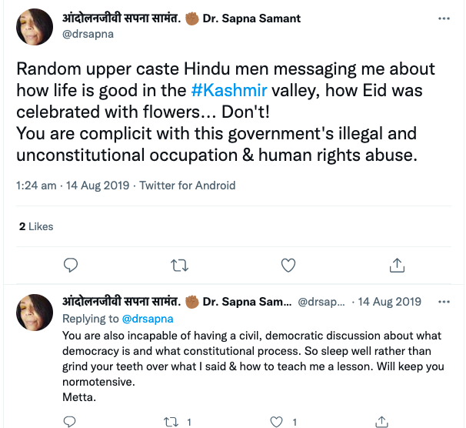The height and width of the screenshot is (428, 466).
Task: Open reply tweet's 14 Aug 2019 date
Action: (x=389, y=302)
